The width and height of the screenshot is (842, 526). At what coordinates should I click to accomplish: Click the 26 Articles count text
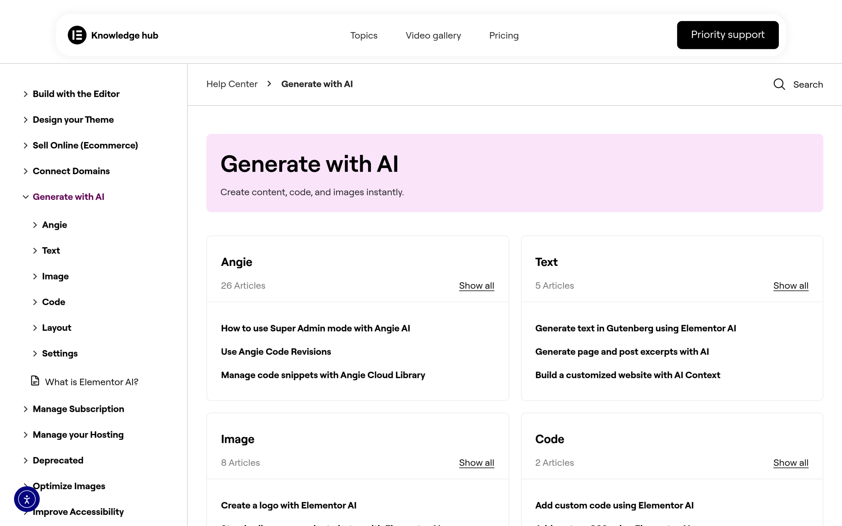point(243,286)
